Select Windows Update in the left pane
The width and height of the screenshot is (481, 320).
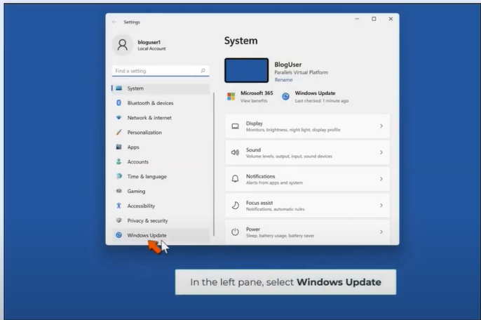point(147,235)
